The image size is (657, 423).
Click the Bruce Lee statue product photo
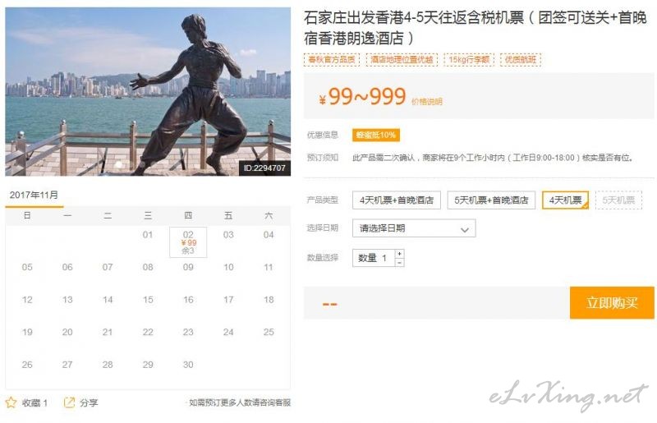click(148, 92)
